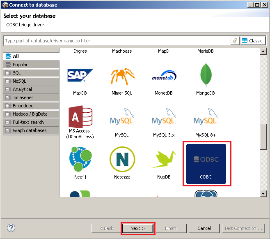Select the Neo4j database icon
The image size is (270, 239).
[x=80, y=160]
